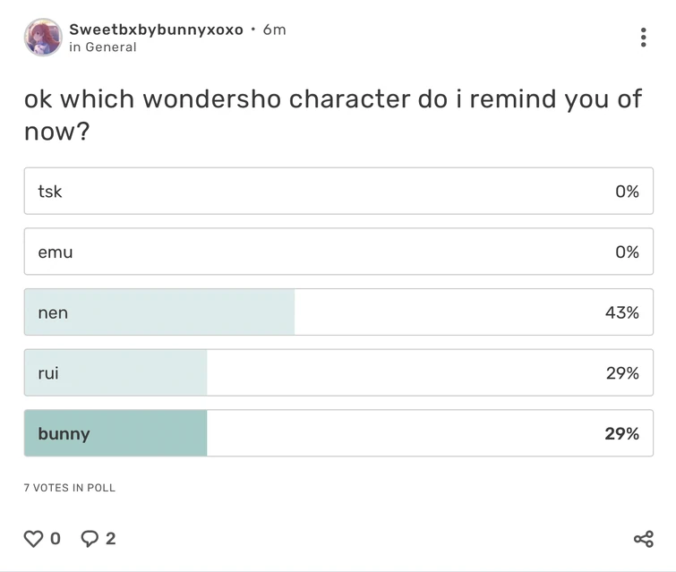Visit the Sweetbxbybunnyxoxo username link
The image size is (676, 572).
pyautogui.click(x=156, y=30)
